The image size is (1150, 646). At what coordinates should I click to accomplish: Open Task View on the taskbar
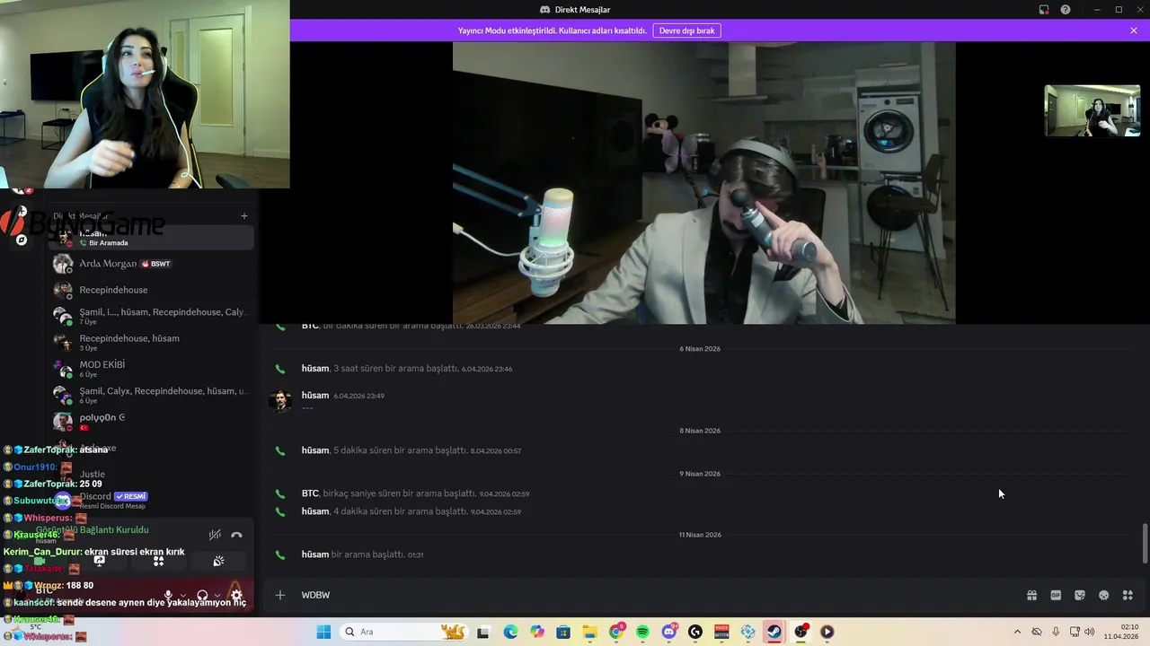tap(483, 632)
